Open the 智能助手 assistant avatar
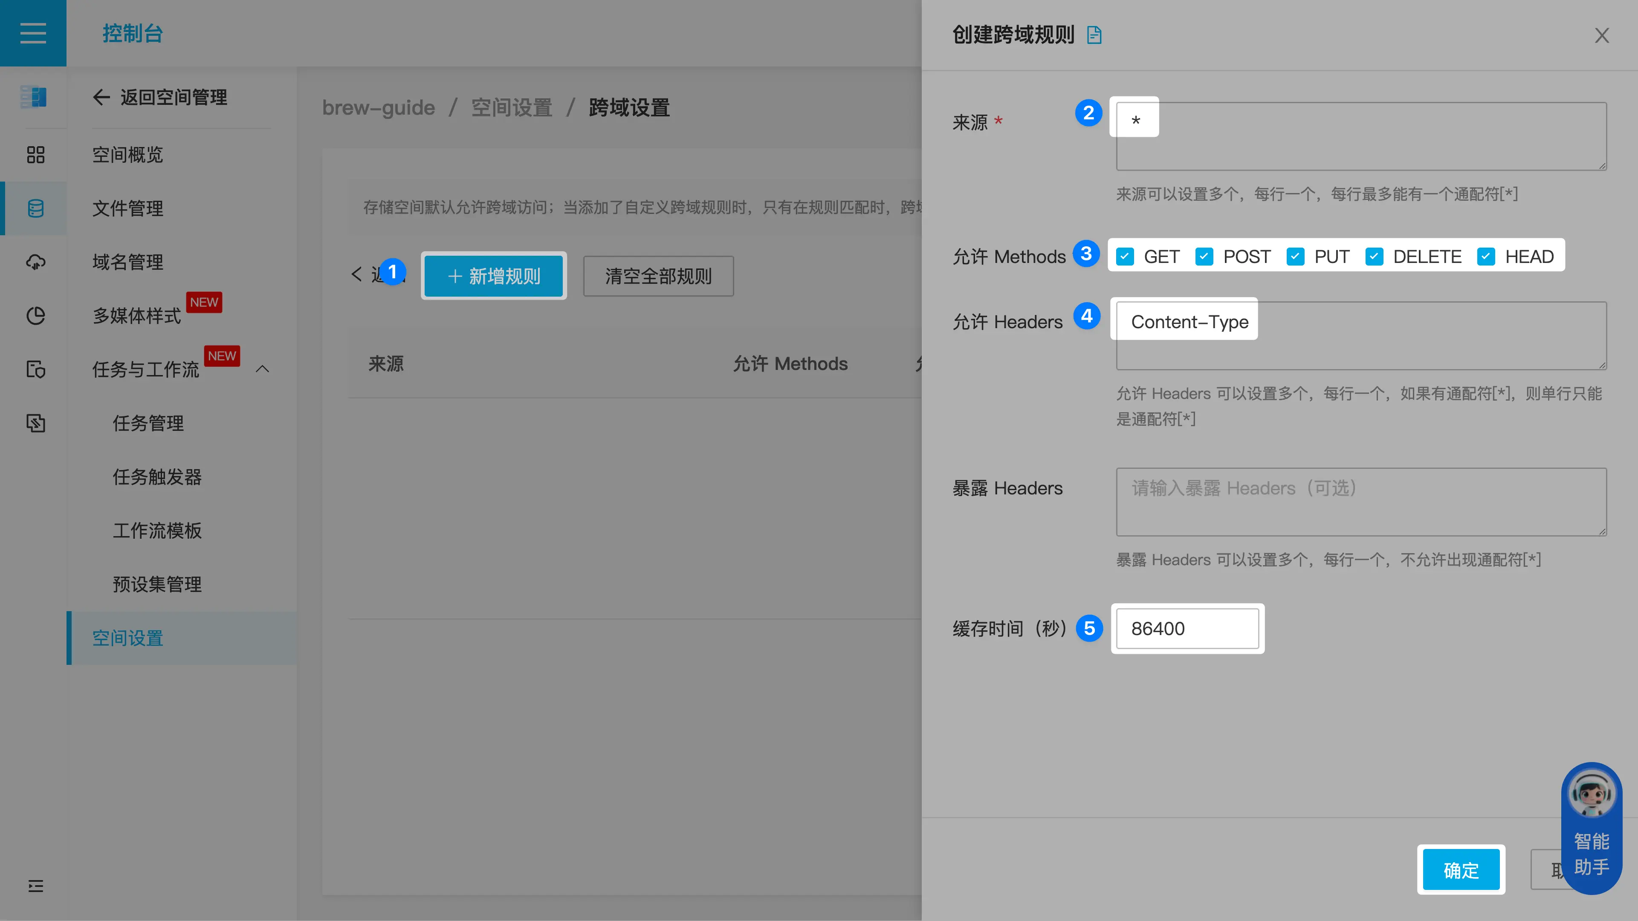 1592,794
